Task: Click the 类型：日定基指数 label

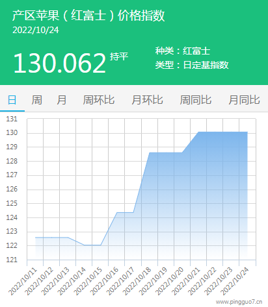Action: click(x=192, y=65)
